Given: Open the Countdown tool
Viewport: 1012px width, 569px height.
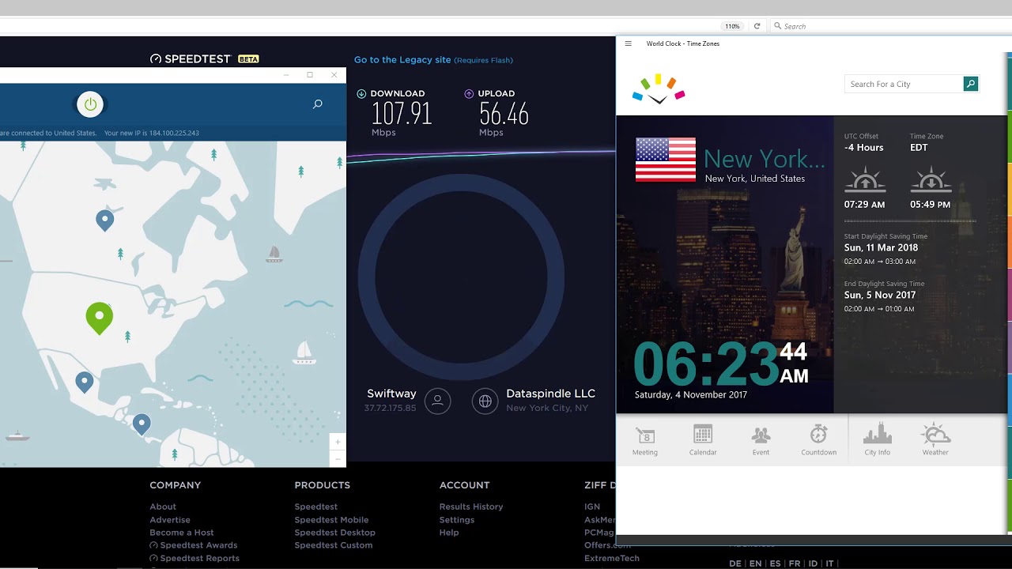Looking at the screenshot, I should click(818, 439).
